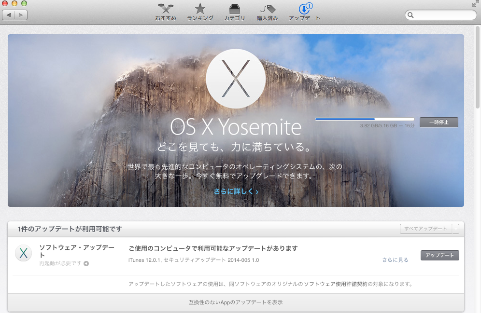Click the update count badge
Viewport: 481px width, 313px height.
point(309,5)
